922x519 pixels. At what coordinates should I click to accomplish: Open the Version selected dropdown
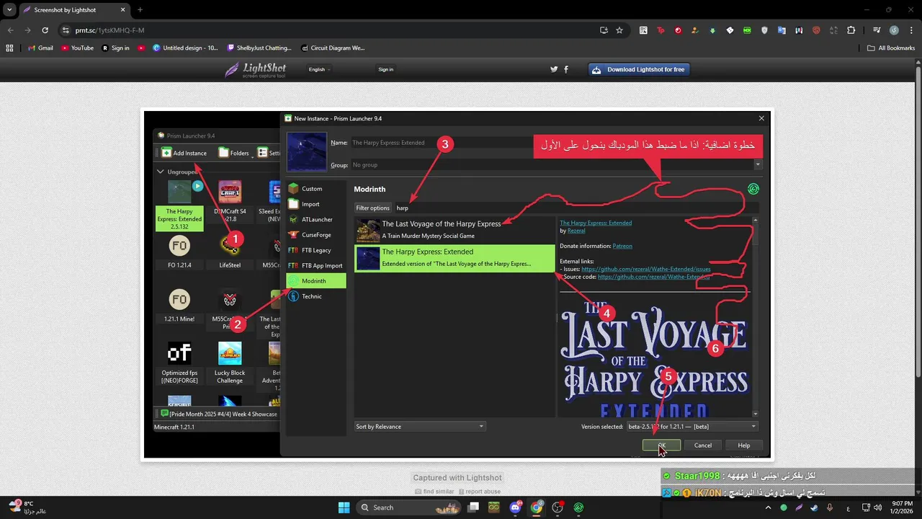click(x=691, y=427)
